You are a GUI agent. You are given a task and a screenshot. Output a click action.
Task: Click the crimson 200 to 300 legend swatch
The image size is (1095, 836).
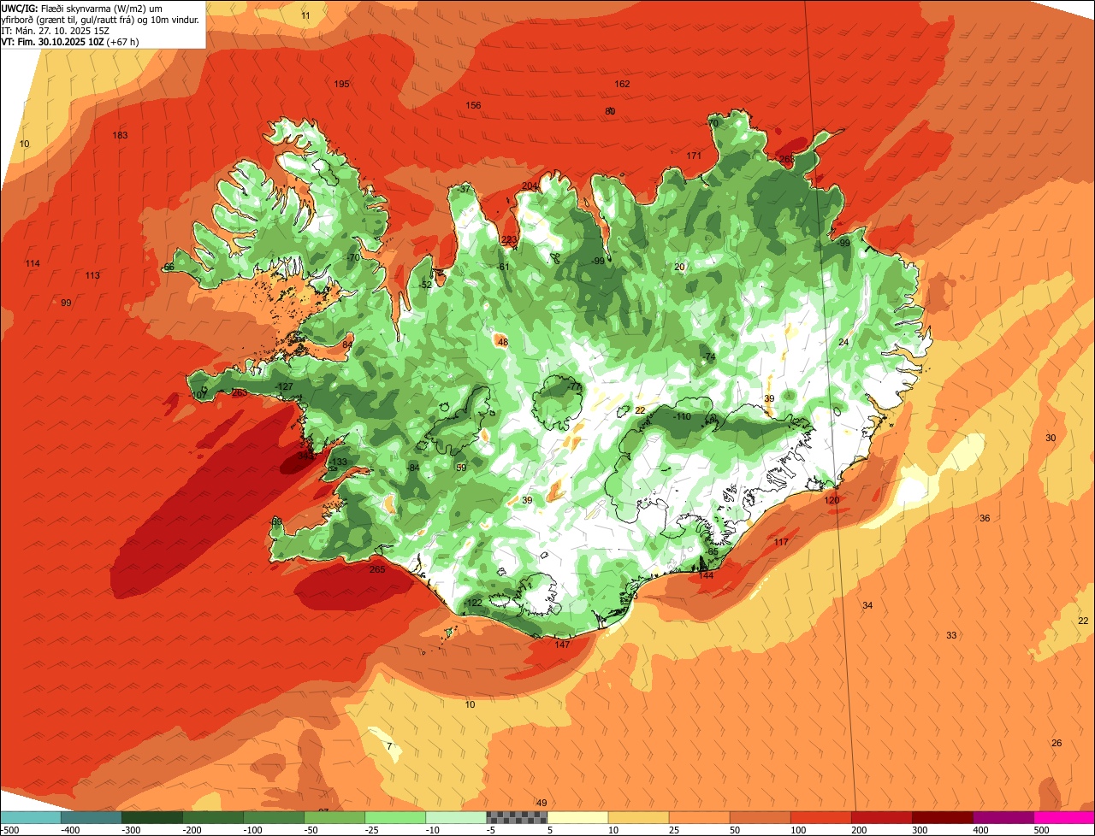[x=881, y=818]
